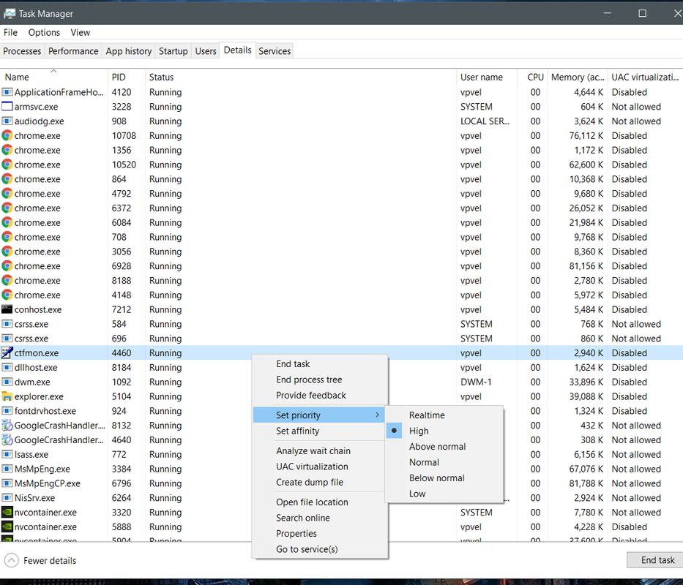Click the Fewer details link
This screenshot has height=585, width=683.
coord(50,560)
